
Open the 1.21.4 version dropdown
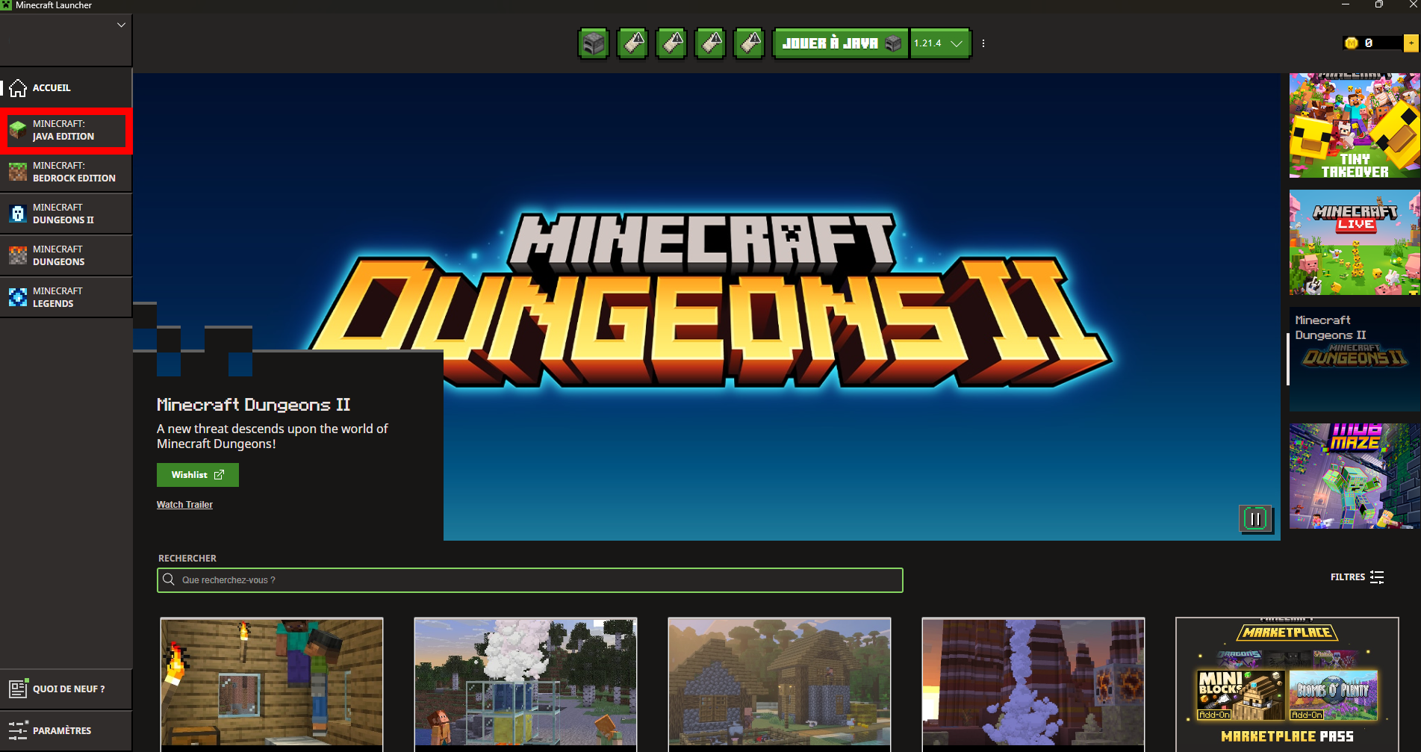point(939,43)
